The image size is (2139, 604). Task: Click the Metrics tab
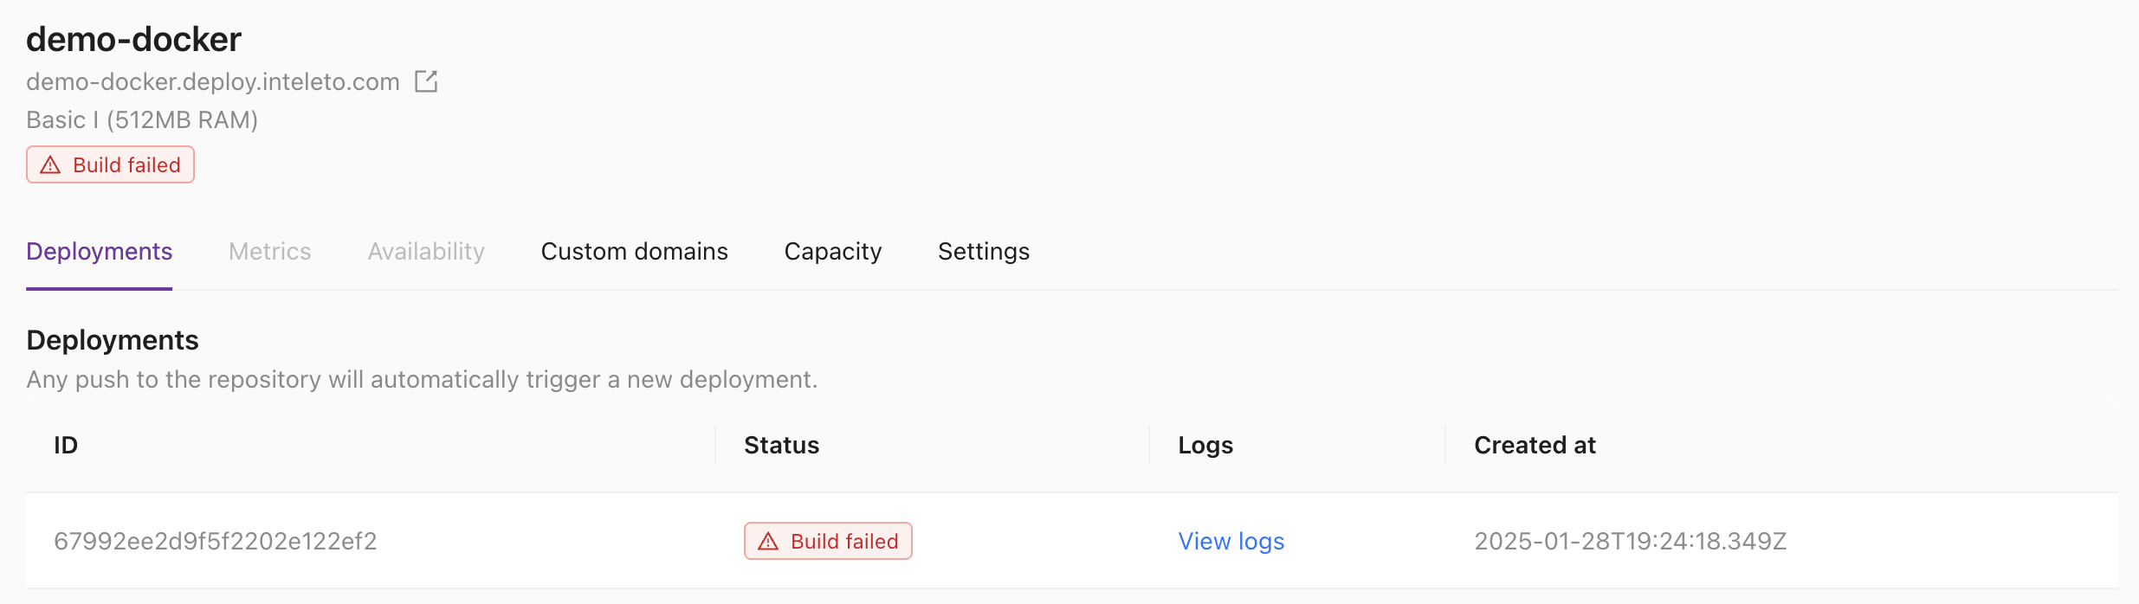coord(268,251)
